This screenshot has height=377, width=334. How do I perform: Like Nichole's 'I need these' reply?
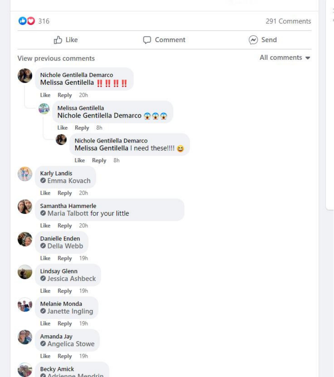click(x=80, y=160)
